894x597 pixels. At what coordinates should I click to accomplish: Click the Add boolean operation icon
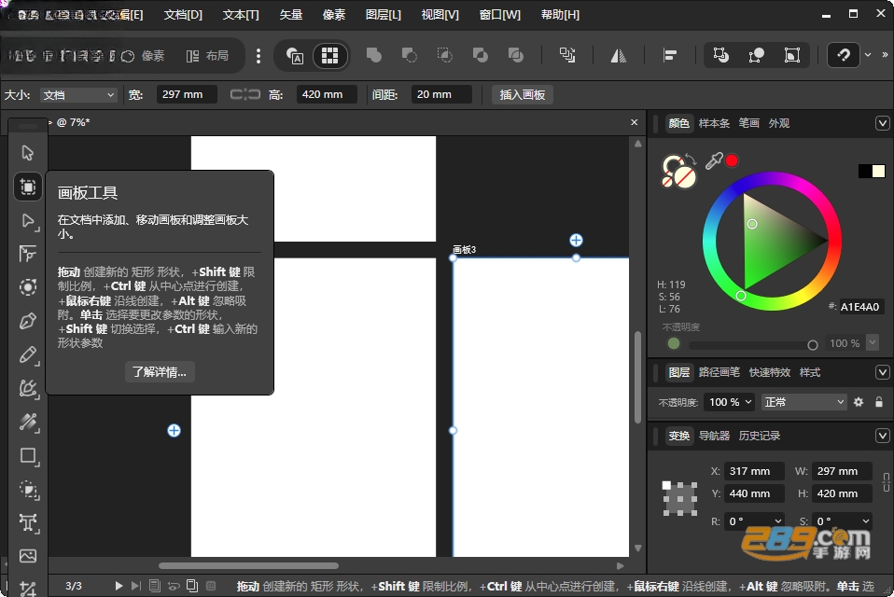pos(374,55)
